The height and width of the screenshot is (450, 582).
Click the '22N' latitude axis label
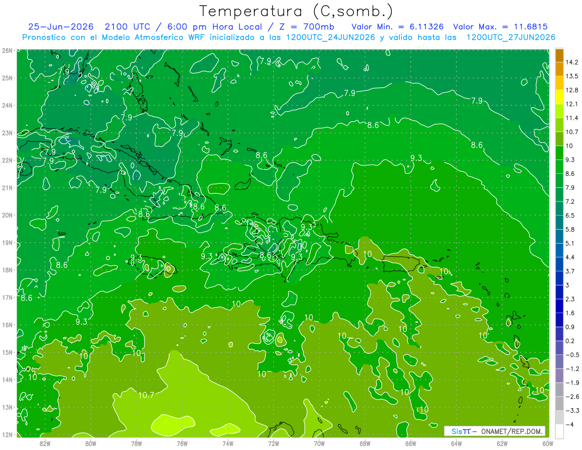(x=7, y=160)
